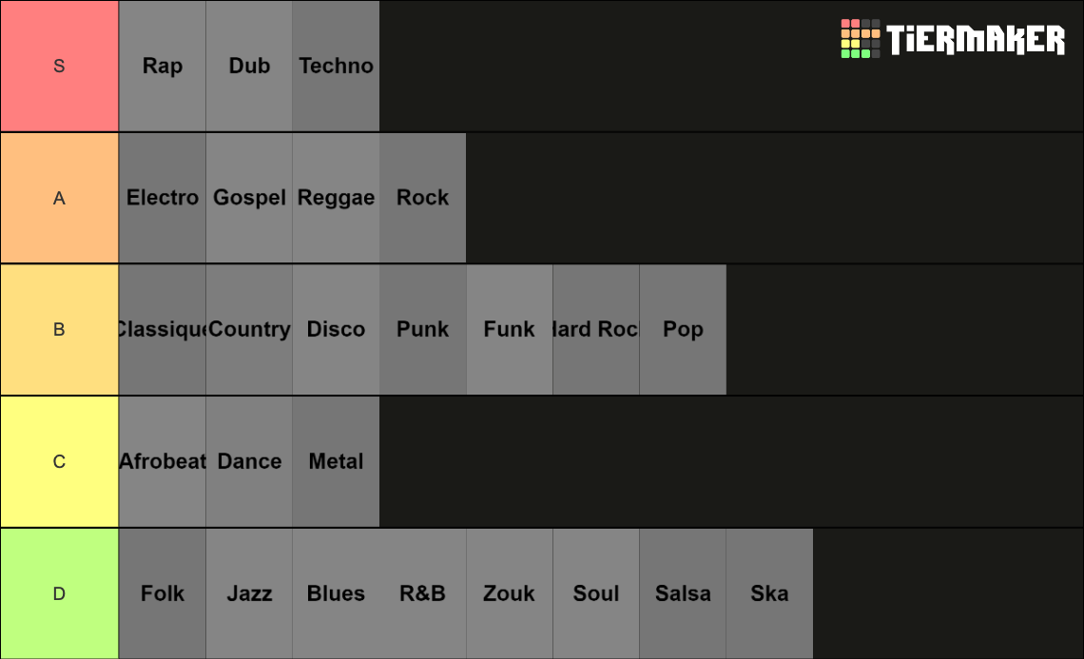Click the B tier label

coord(60,329)
